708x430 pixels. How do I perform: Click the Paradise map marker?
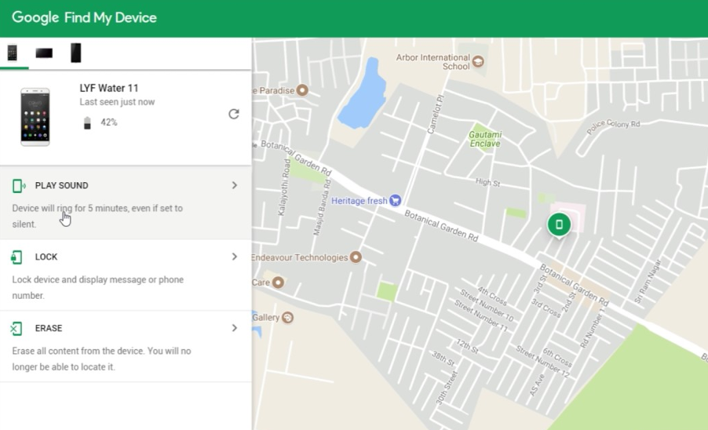[302, 90]
